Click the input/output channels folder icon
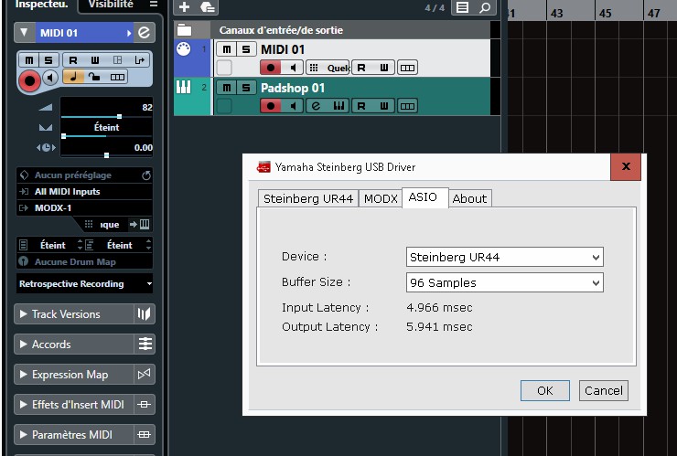 pos(185,30)
